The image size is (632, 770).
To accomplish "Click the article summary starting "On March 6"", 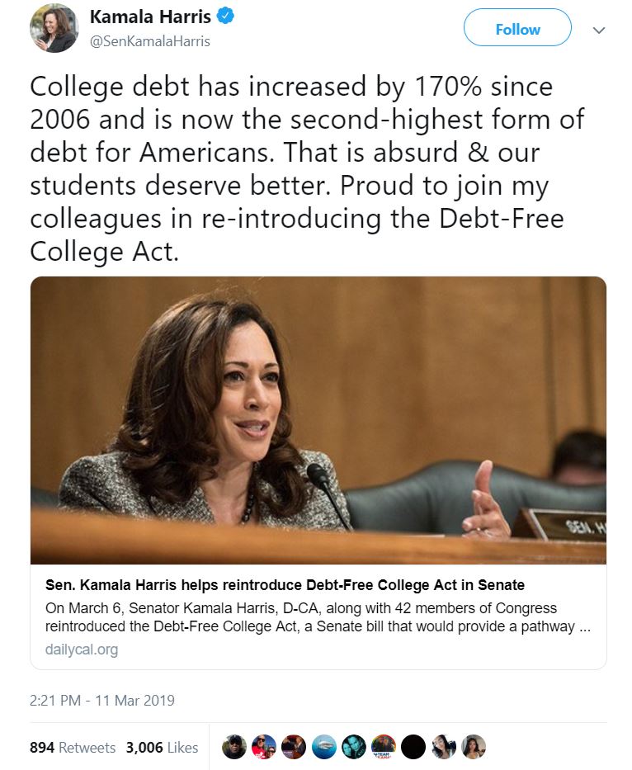I will tap(309, 617).
